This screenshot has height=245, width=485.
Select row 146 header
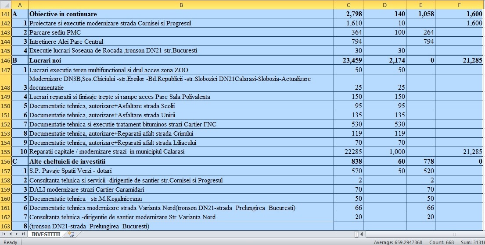pos(6,60)
